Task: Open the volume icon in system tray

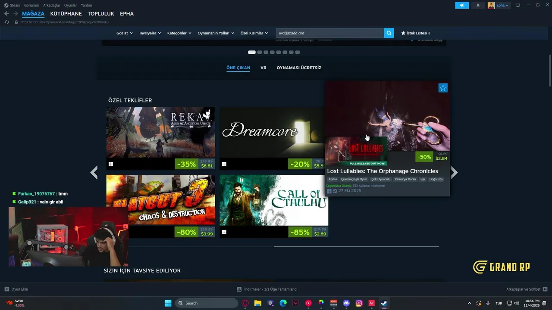Action: tap(517, 303)
